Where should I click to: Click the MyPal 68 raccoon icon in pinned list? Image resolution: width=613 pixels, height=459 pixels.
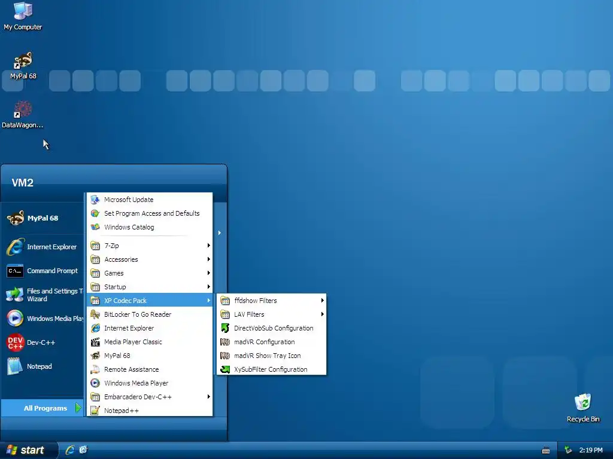(x=15, y=218)
